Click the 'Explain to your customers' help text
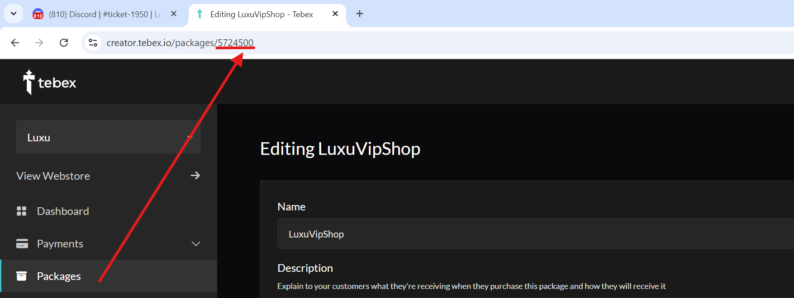Viewport: 794px width, 298px height. [x=471, y=286]
